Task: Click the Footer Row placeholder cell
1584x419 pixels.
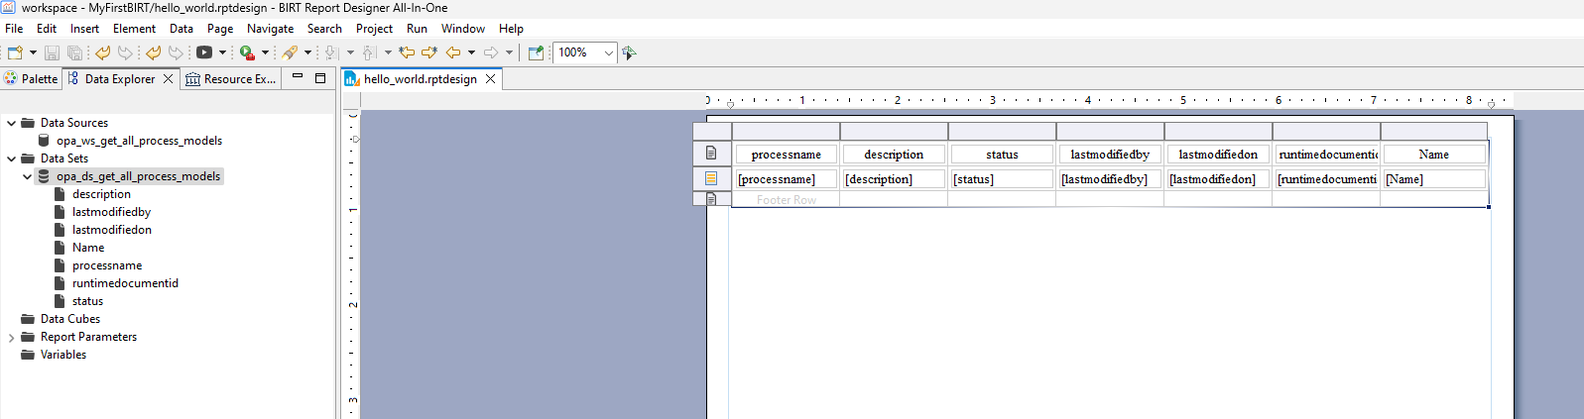Action: pyautogui.click(x=786, y=199)
